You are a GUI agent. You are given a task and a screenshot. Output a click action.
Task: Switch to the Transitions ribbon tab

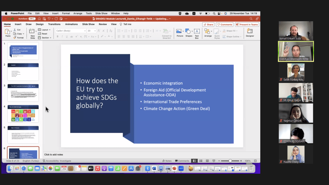coord(54,24)
